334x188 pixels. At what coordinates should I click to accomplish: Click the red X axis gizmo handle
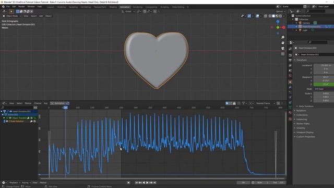click(x=284, y=27)
